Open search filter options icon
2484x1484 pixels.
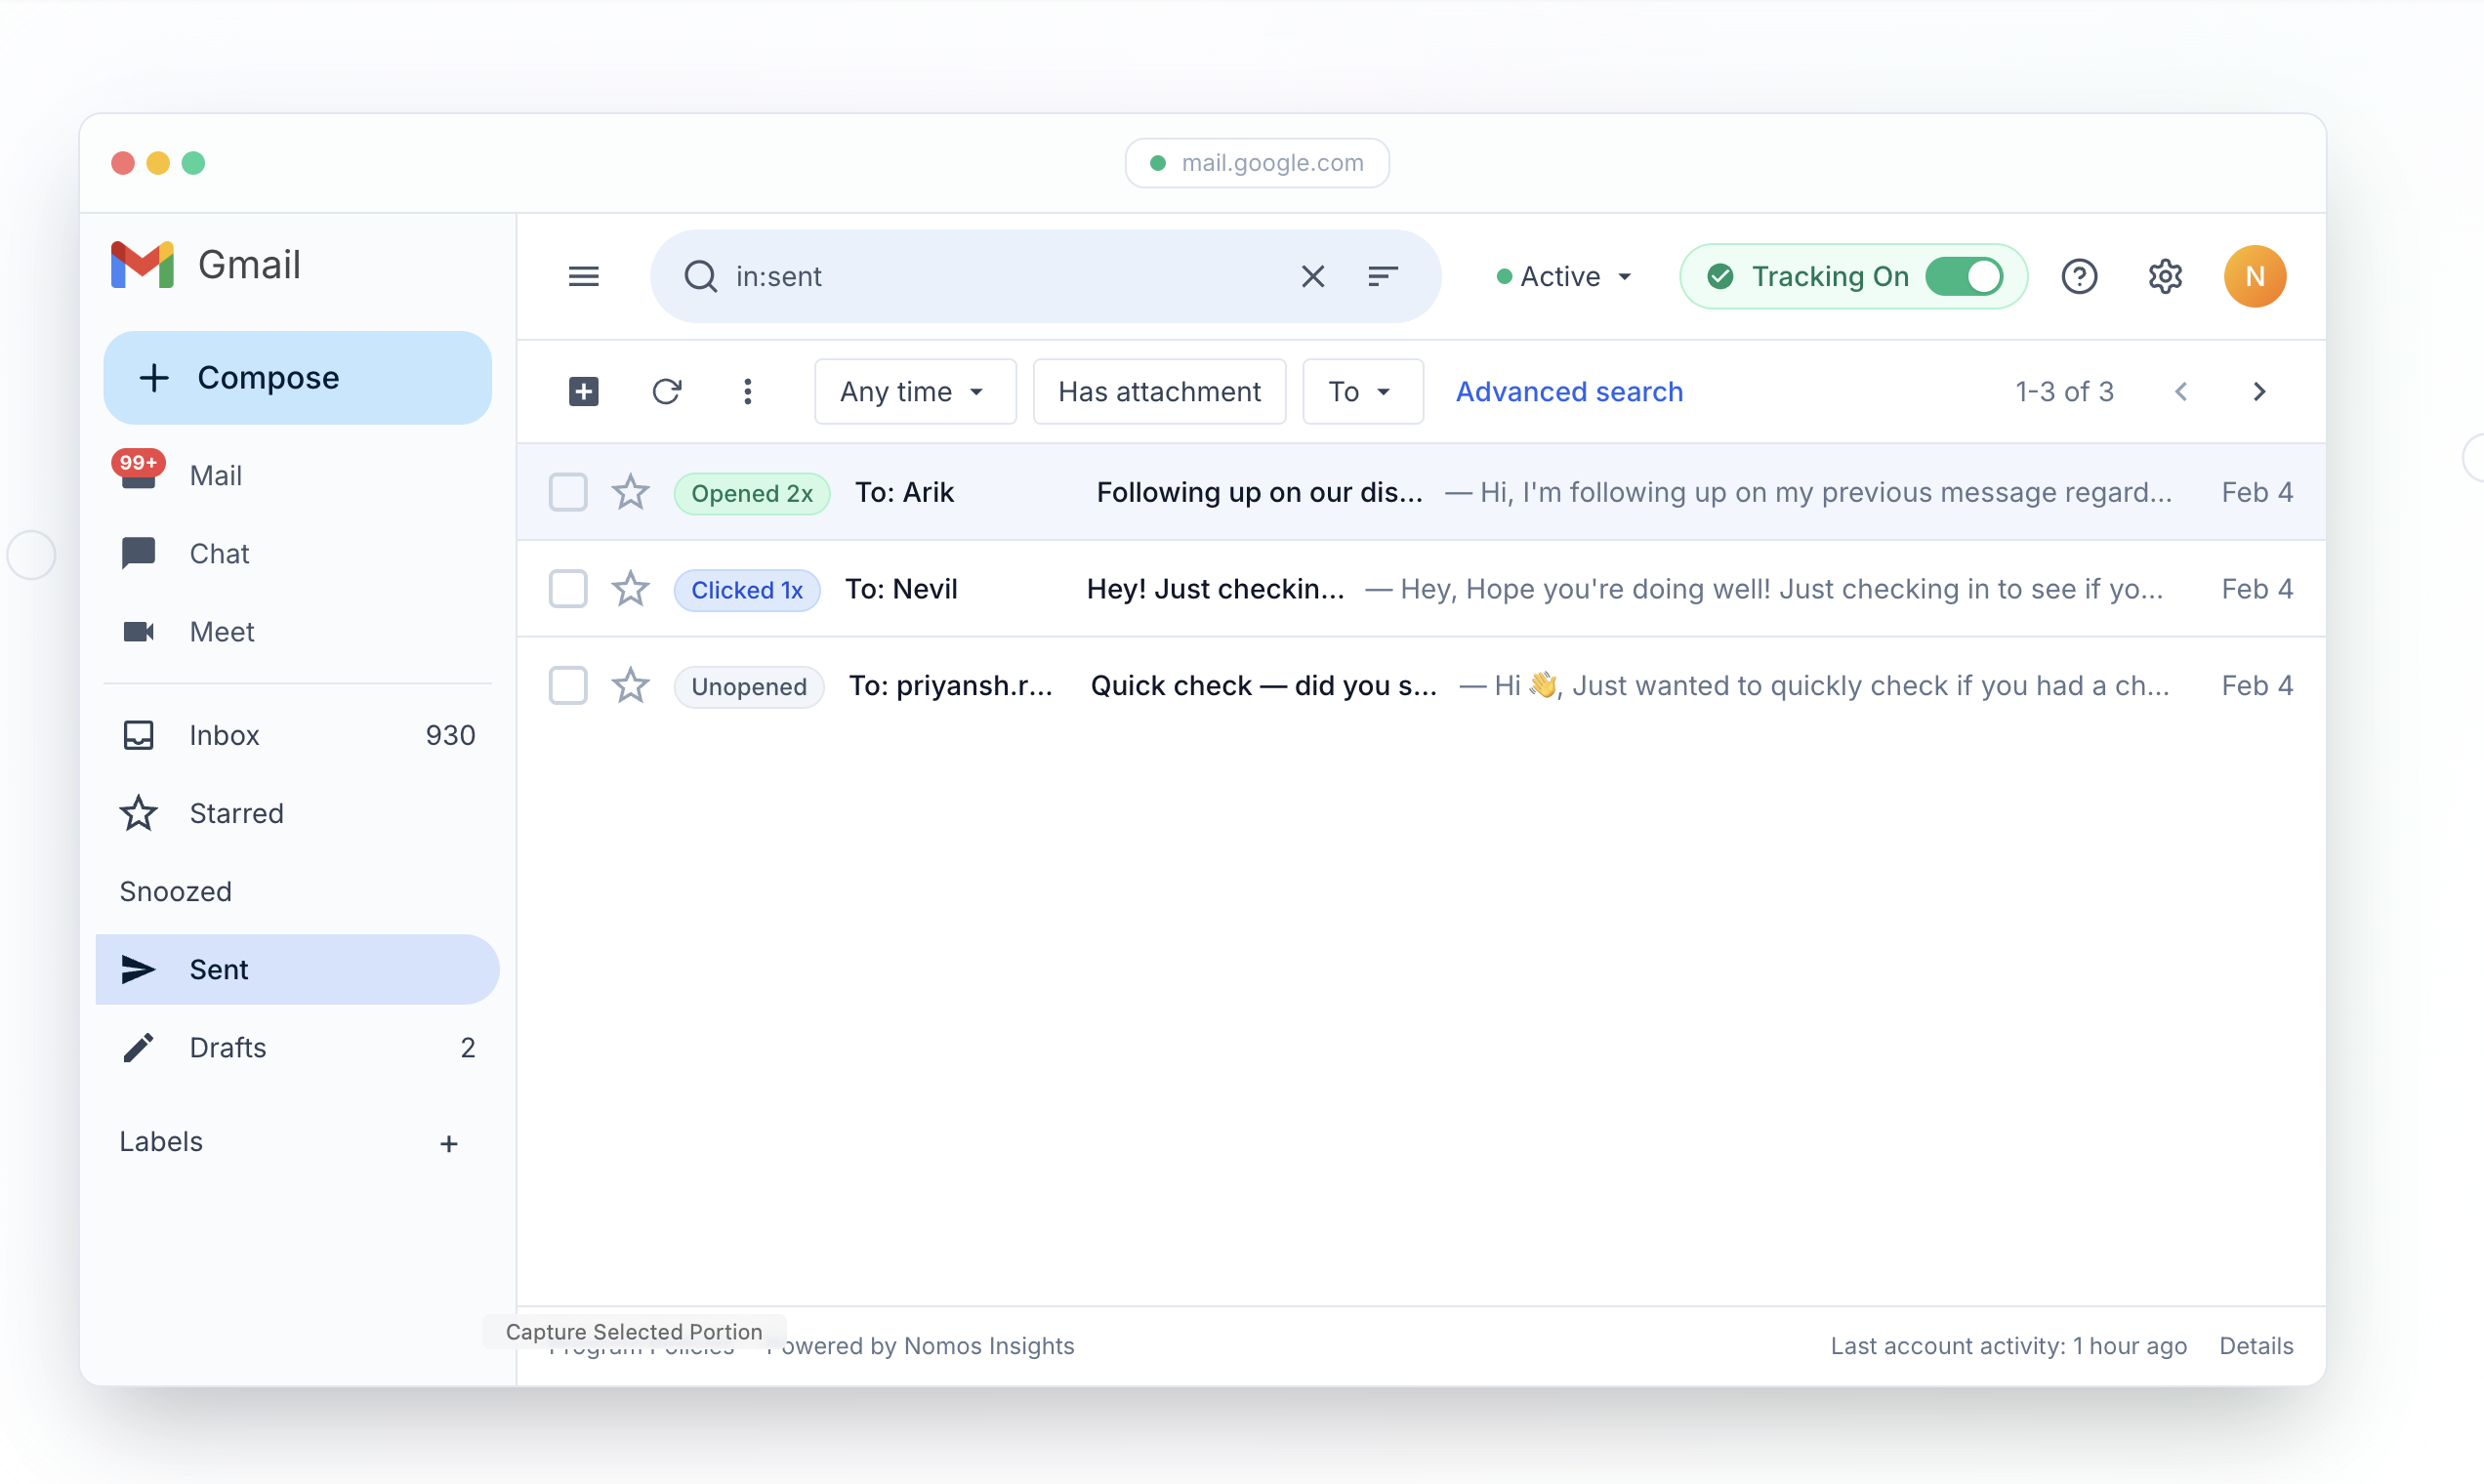1382,276
